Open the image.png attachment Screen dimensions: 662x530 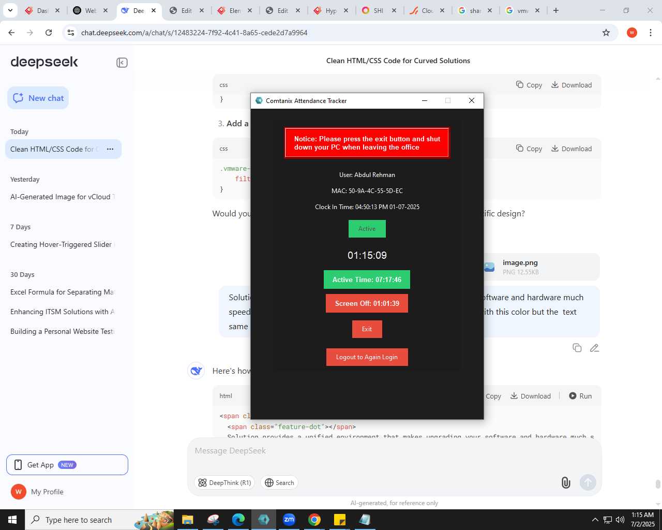point(540,267)
